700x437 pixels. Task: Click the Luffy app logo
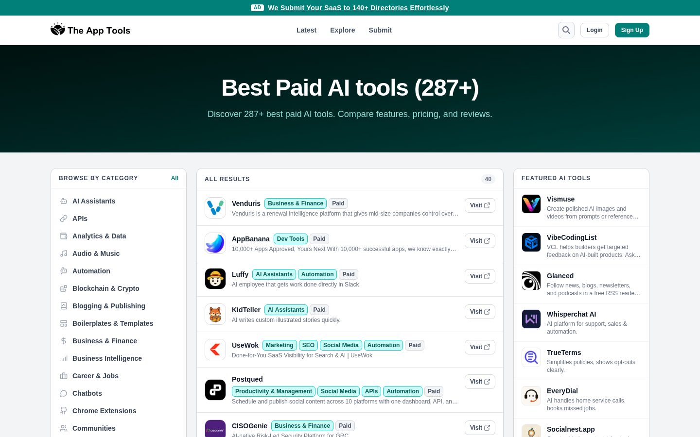pyautogui.click(x=215, y=279)
